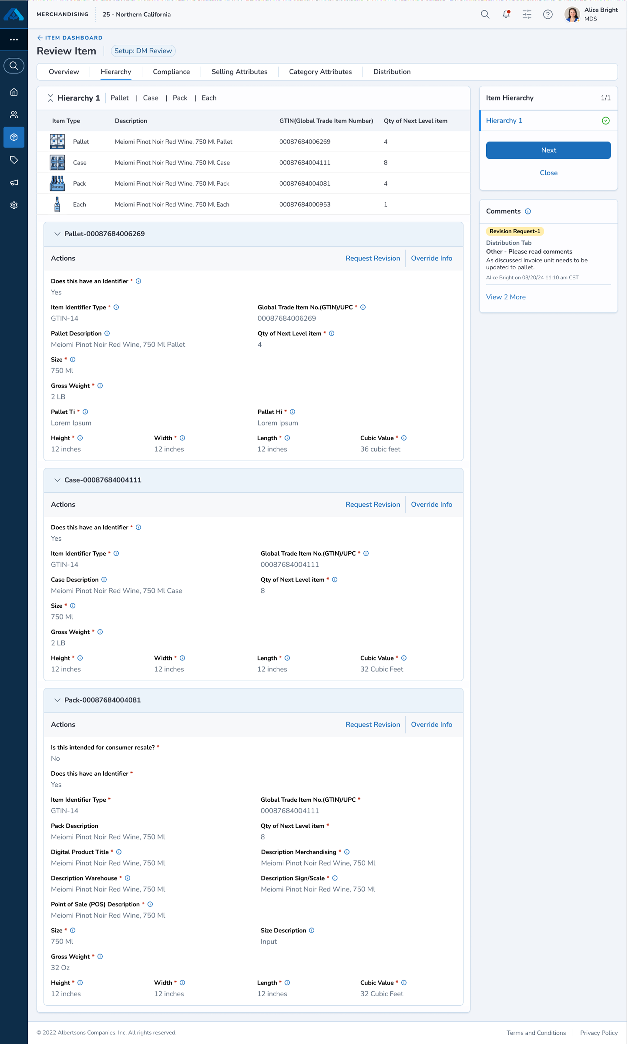The width and height of the screenshot is (628, 1044).
Task: Request Revision for the Pack section
Action: pyautogui.click(x=373, y=725)
